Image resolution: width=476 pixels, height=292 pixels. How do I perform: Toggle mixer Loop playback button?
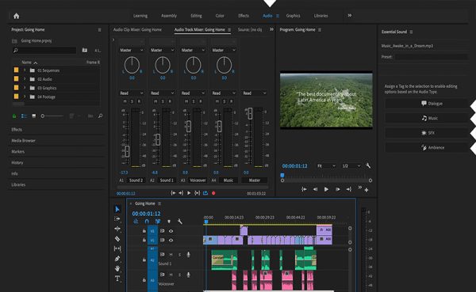coord(205,193)
